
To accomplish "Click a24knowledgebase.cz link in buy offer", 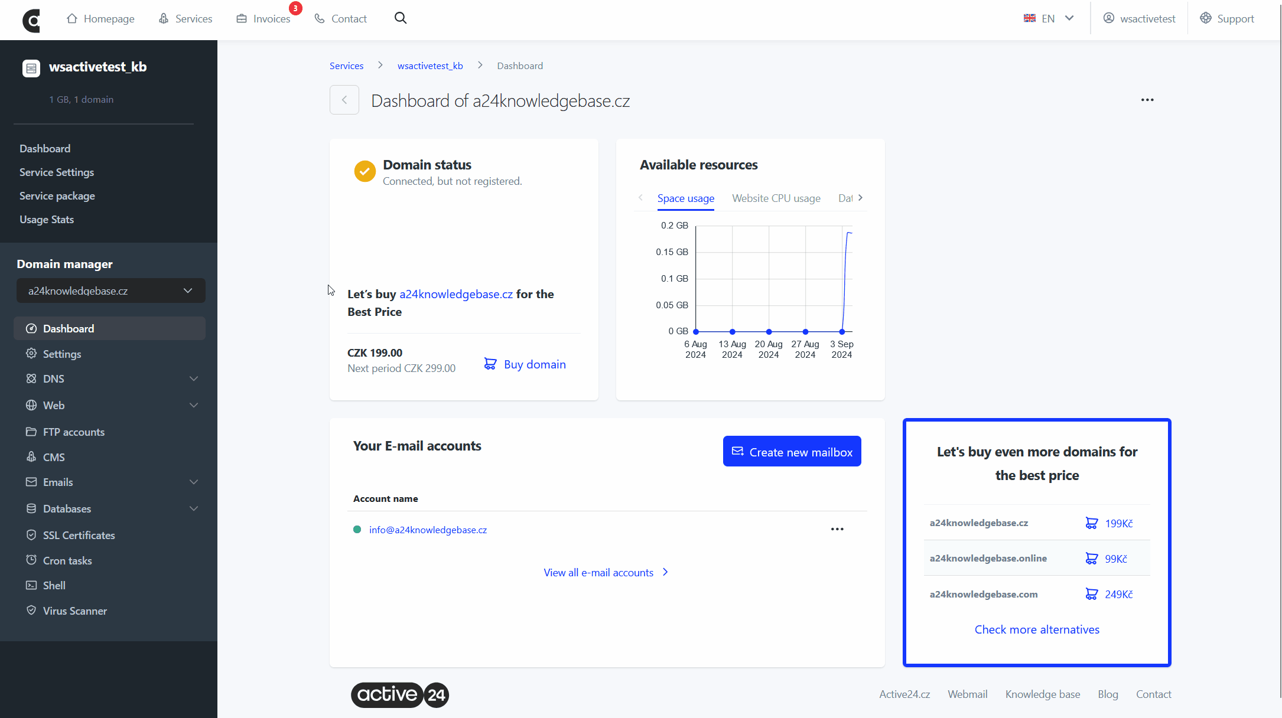I will (456, 294).
